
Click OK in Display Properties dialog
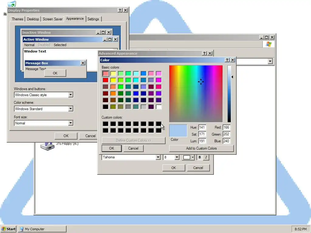click(x=66, y=136)
